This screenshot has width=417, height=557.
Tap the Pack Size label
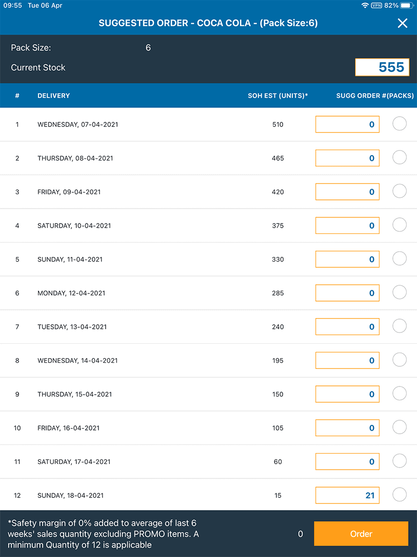tap(31, 48)
